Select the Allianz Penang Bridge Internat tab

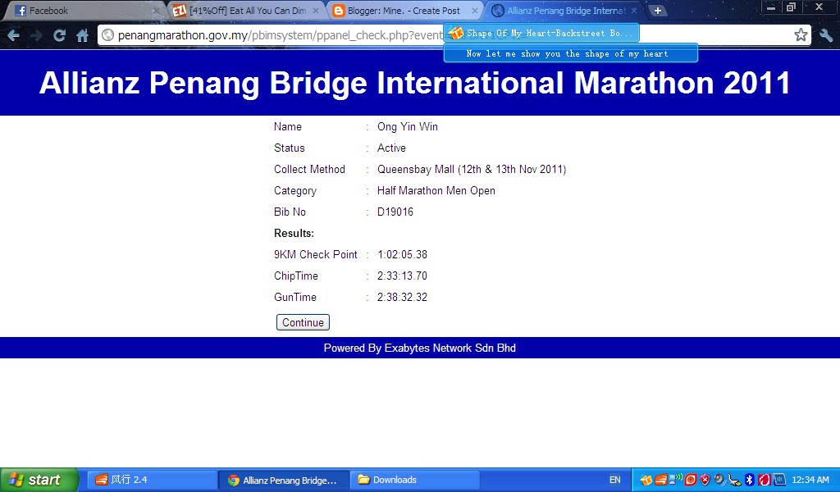click(564, 11)
